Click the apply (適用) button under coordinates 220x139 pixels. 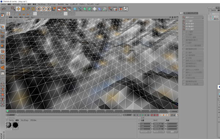click(x=172, y=132)
